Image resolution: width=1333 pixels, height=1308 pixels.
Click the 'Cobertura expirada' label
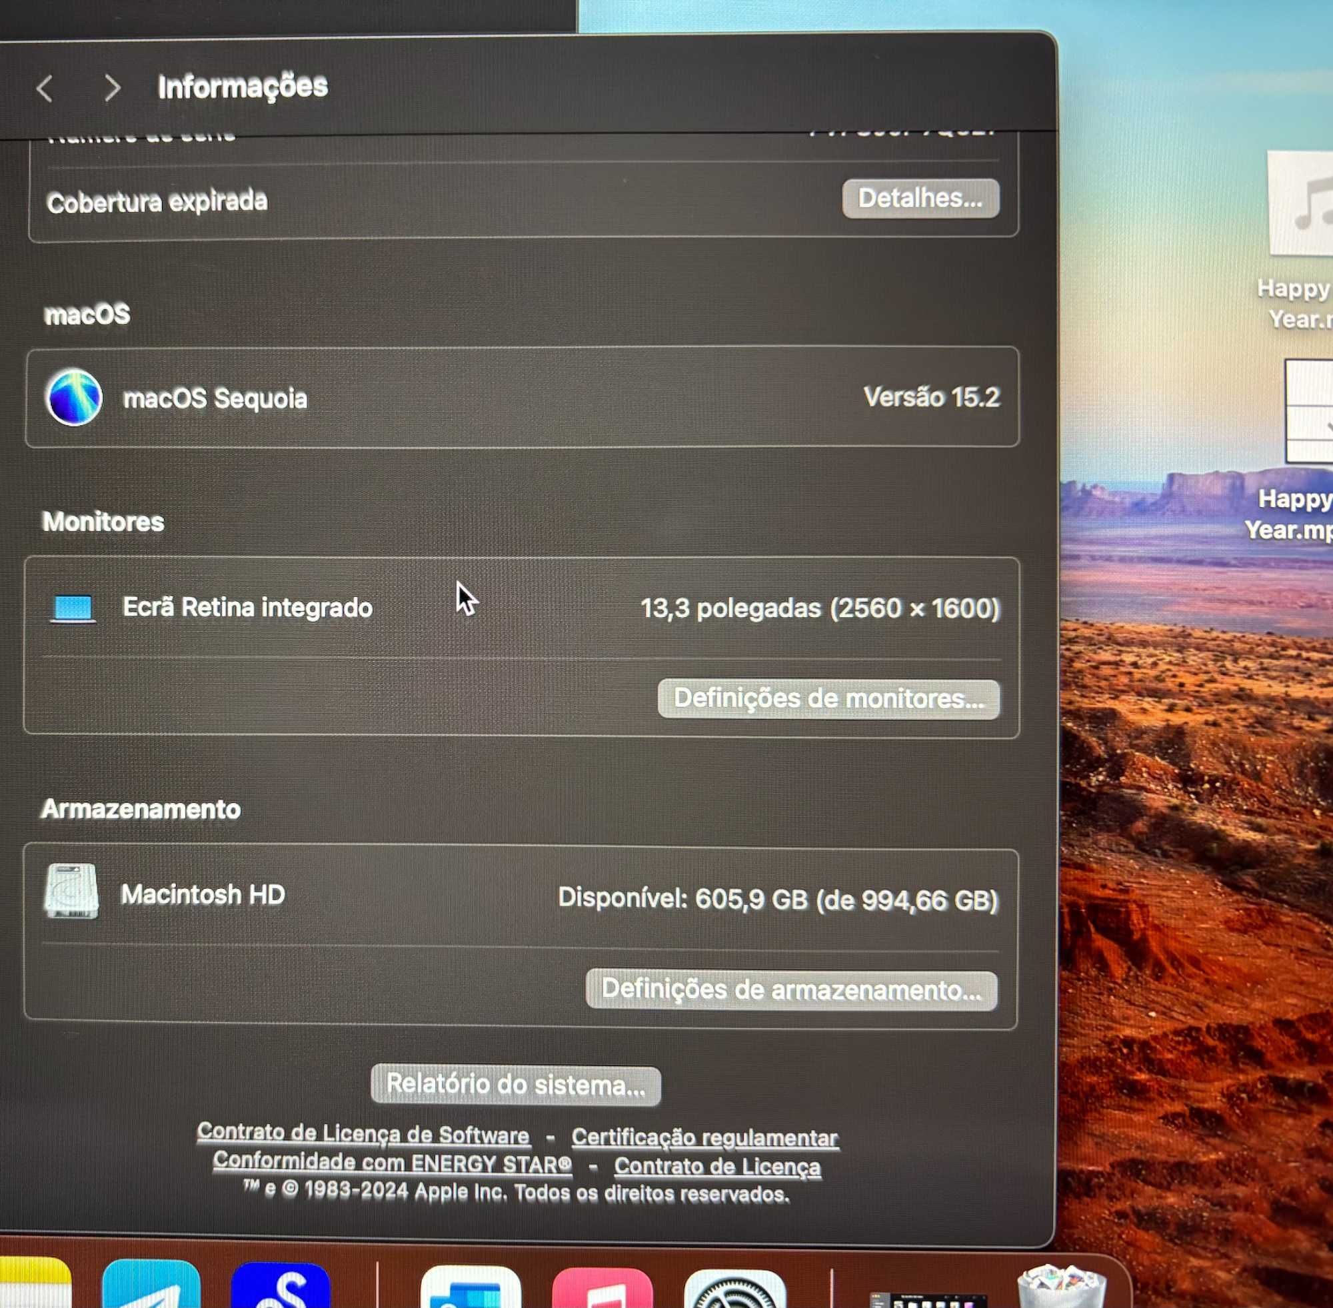click(x=157, y=202)
